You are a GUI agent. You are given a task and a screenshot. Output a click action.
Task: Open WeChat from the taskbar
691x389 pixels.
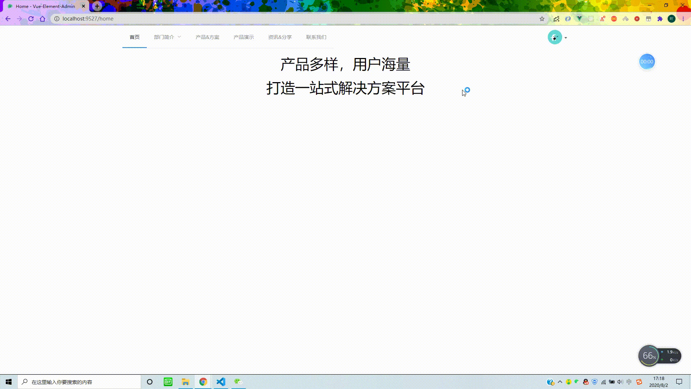click(x=238, y=382)
